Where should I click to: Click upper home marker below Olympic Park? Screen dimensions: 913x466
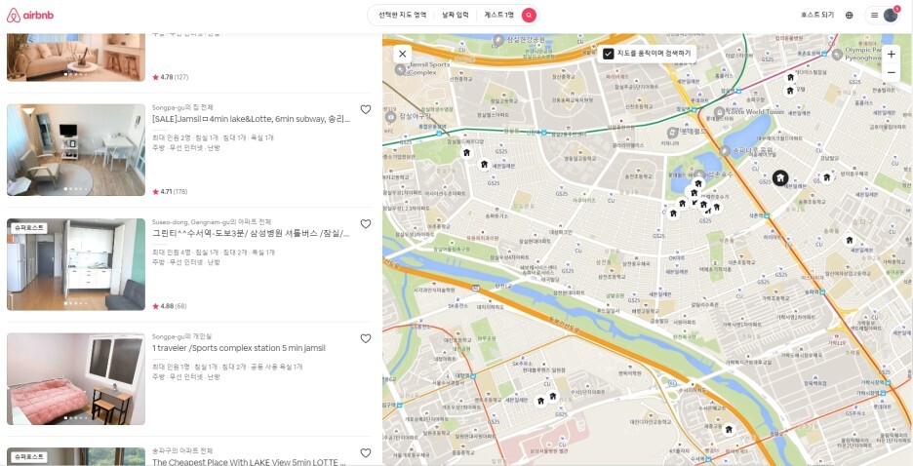[x=791, y=77]
